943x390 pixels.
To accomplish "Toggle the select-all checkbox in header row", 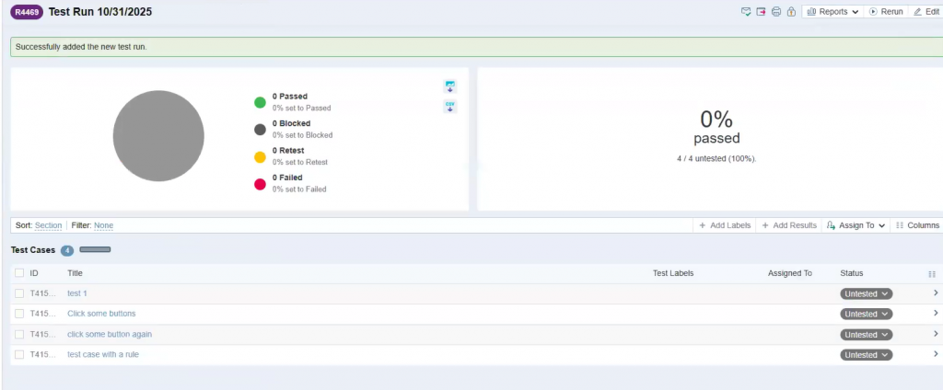I will click(19, 273).
